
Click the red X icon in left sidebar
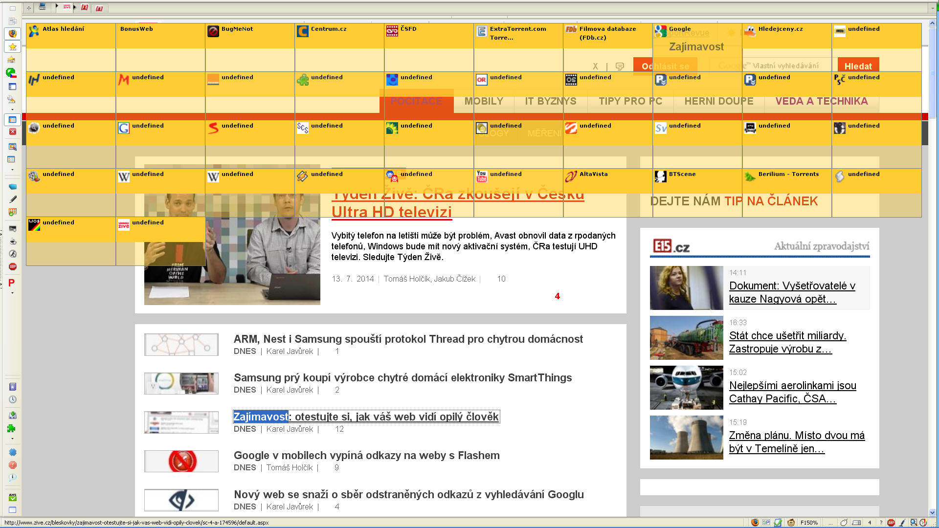coord(13,132)
